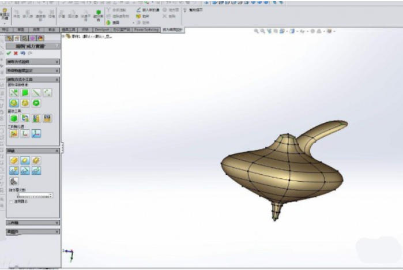Click the red X cancel icon
The height and width of the screenshot is (270, 403).
pos(16,53)
